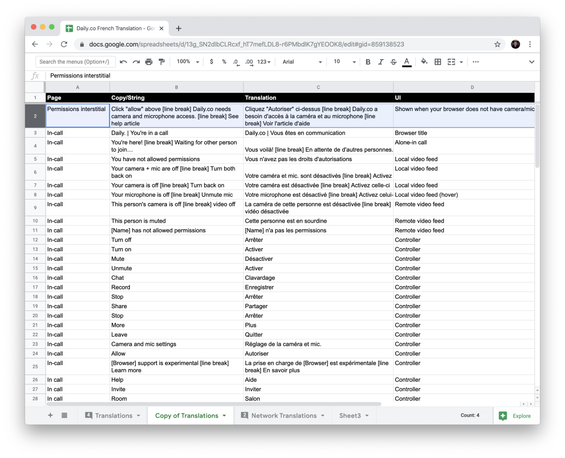Close the Daily.co French Translation tab

coord(161,28)
